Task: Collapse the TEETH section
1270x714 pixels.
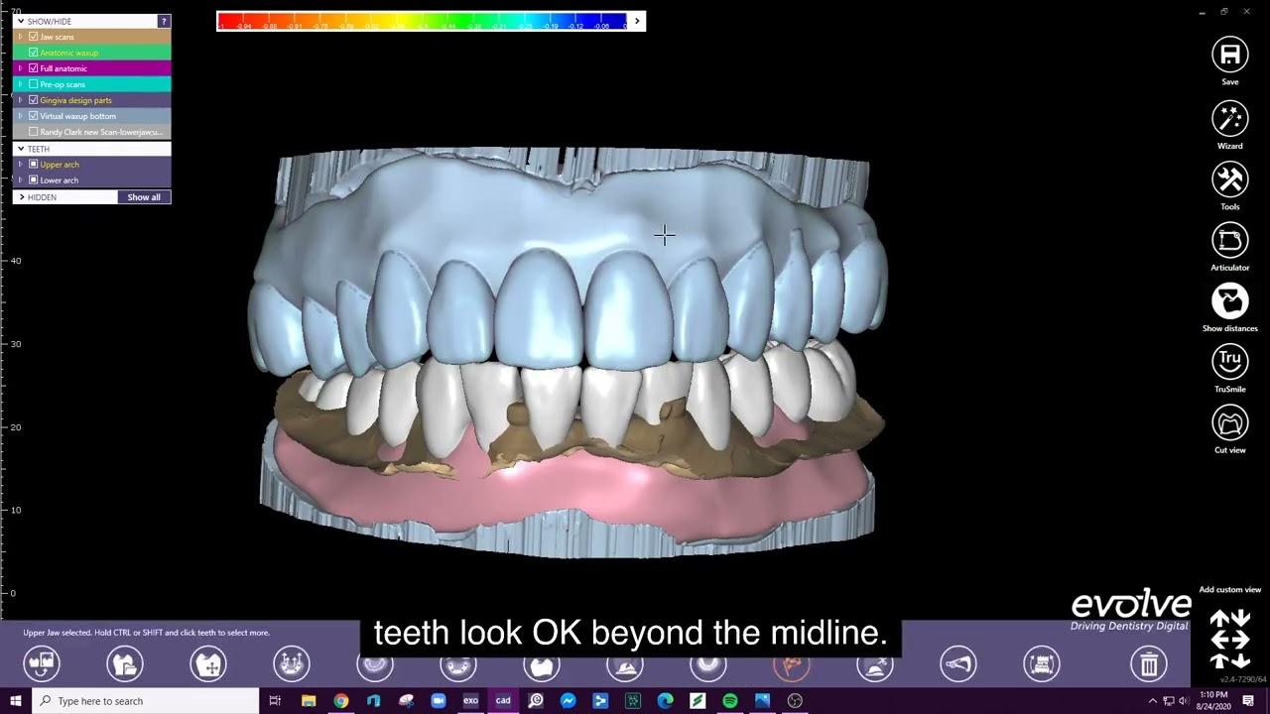Action: coord(21,149)
